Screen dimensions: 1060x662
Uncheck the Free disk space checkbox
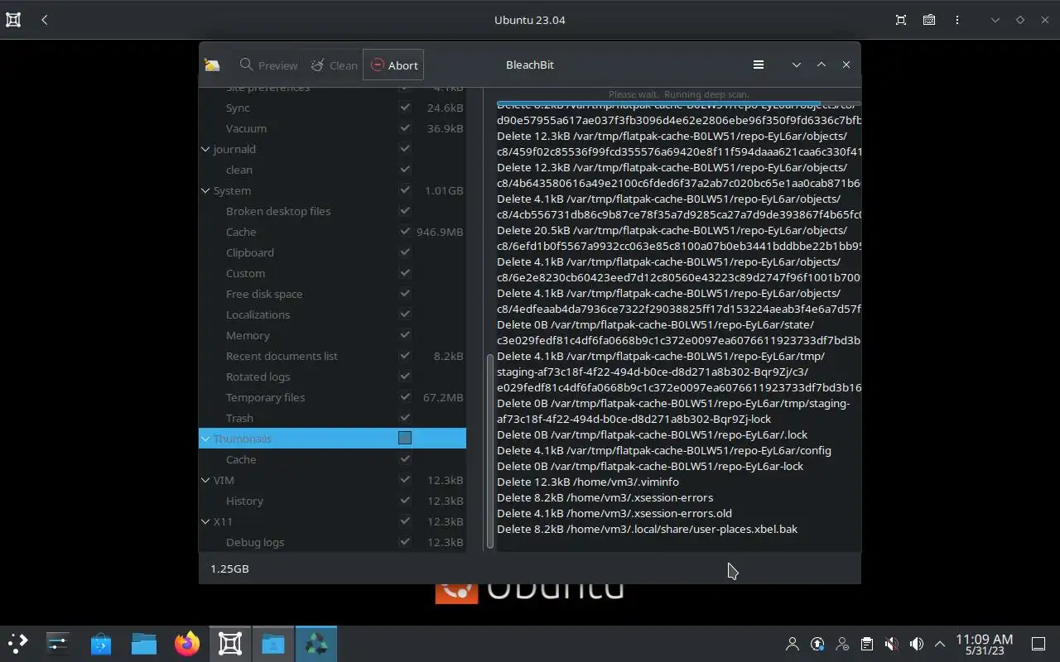click(405, 294)
